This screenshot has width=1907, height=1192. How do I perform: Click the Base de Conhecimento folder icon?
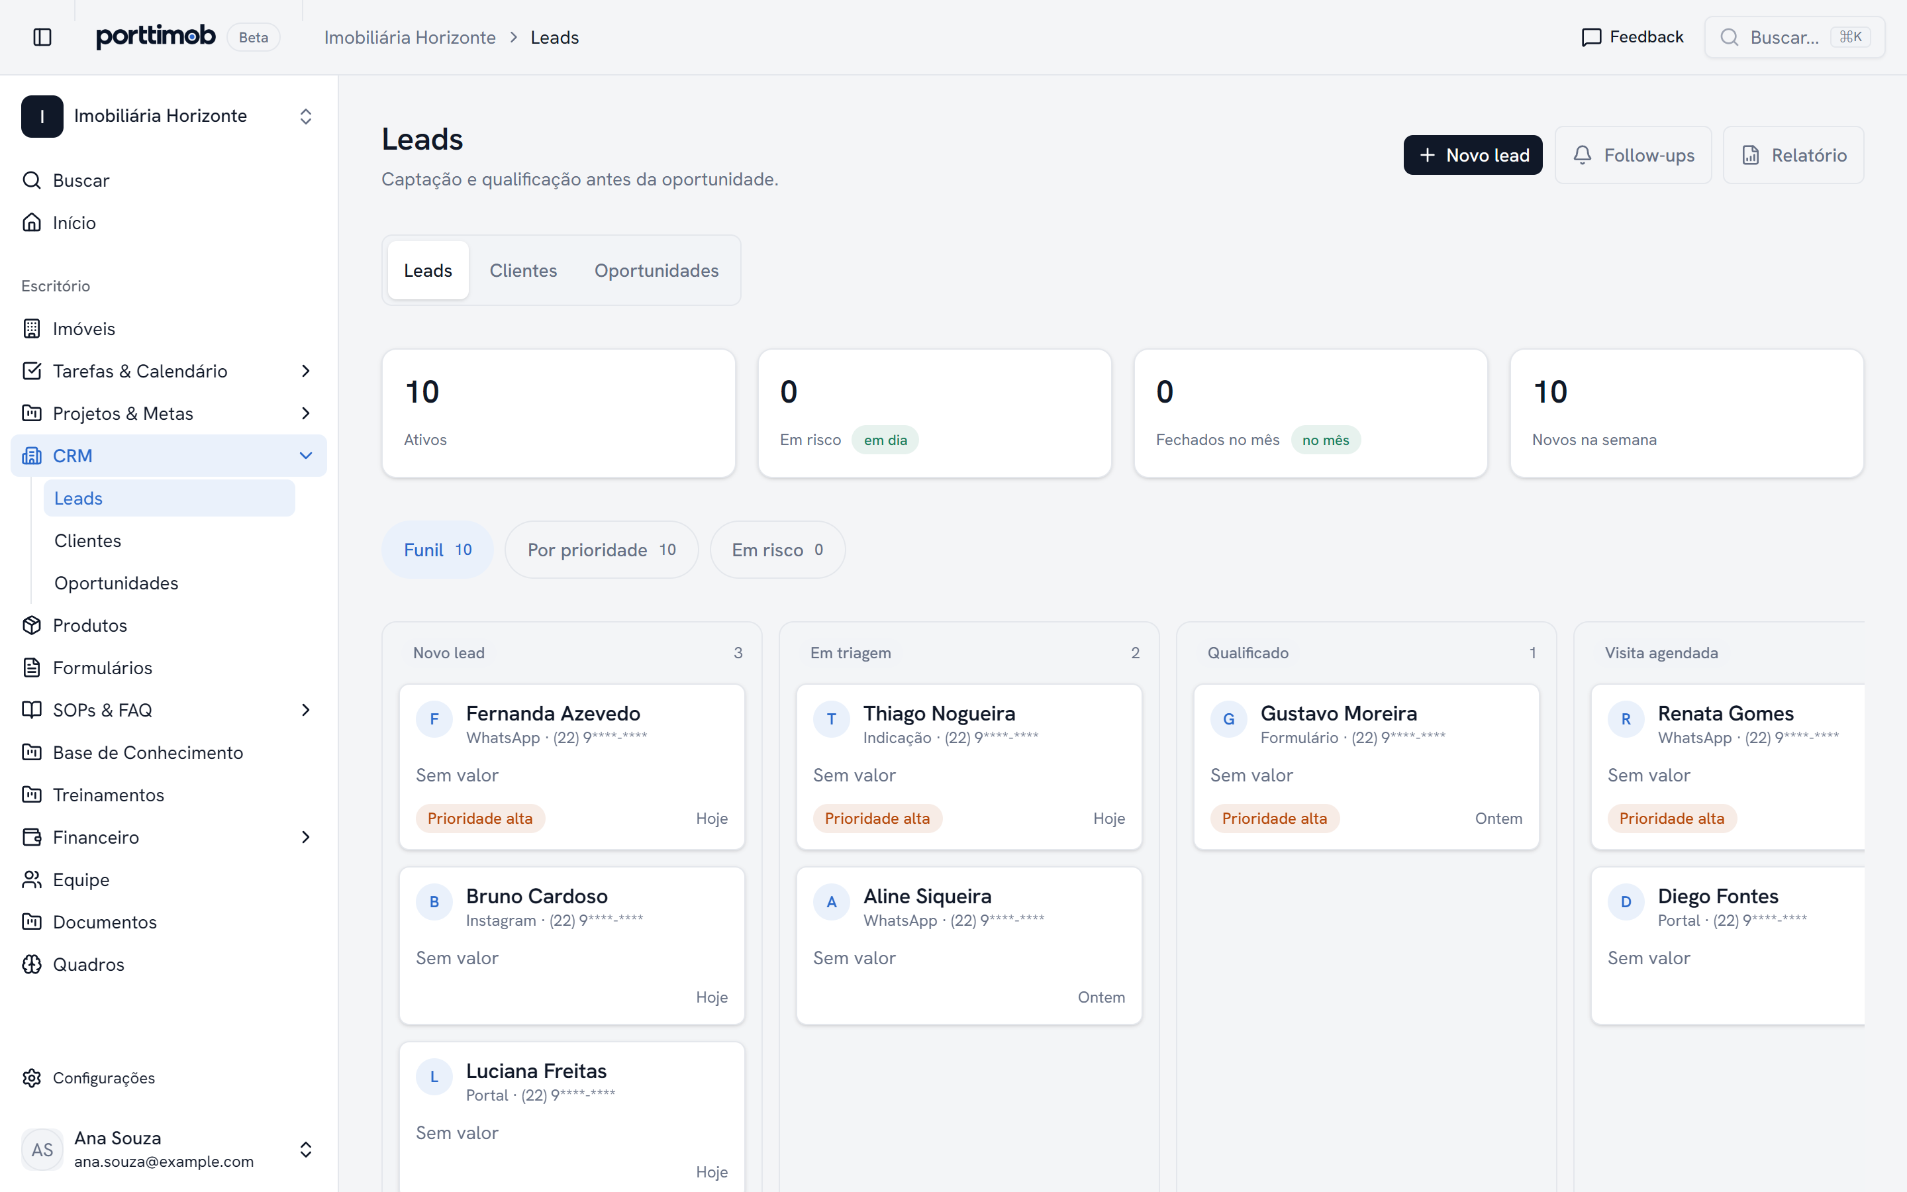[x=32, y=752]
